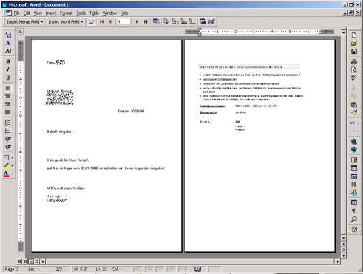363x274 pixels.
Task: Click the Open folder icon
Action: click(354, 44)
